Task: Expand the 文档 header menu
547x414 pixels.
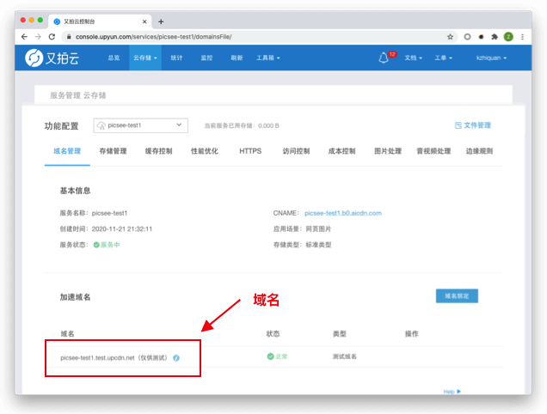Action: click(x=414, y=58)
